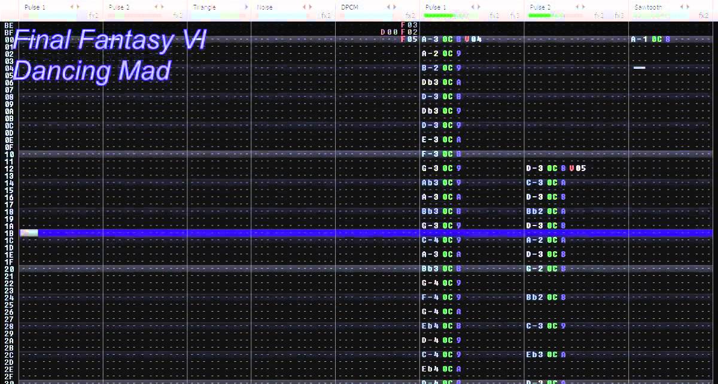This screenshot has width=718, height=384.
Task: Expand an effect column on the first Pulse 2 channel
Action: 162,7
